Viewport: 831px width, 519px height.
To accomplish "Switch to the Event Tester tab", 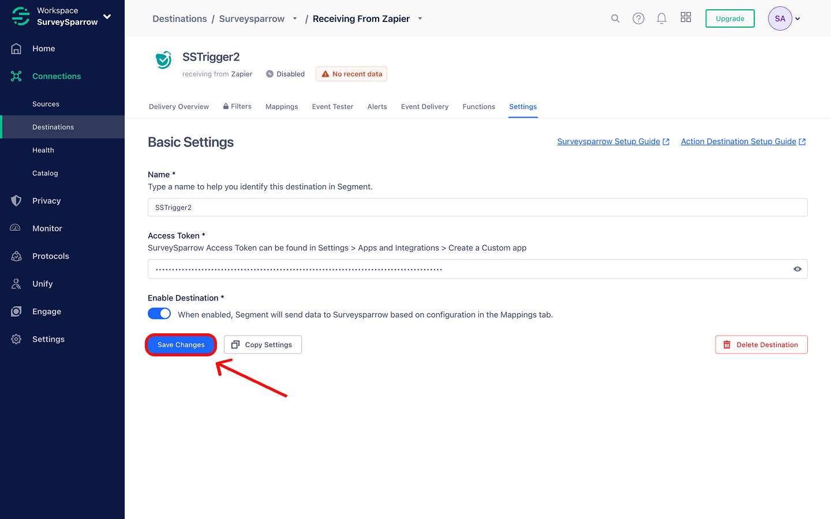I will 332,107.
